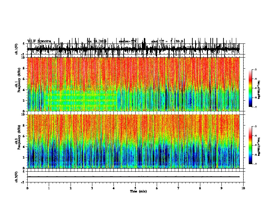Click the "-3" label on ch.2 color bar
The height and width of the screenshot is (211, 274).
255,127
